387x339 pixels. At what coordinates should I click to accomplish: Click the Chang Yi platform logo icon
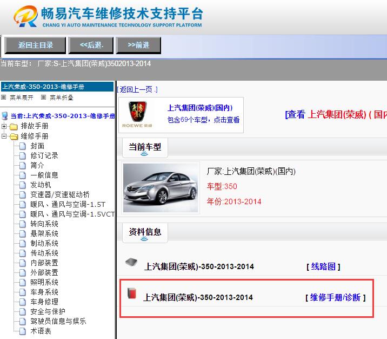25,16
